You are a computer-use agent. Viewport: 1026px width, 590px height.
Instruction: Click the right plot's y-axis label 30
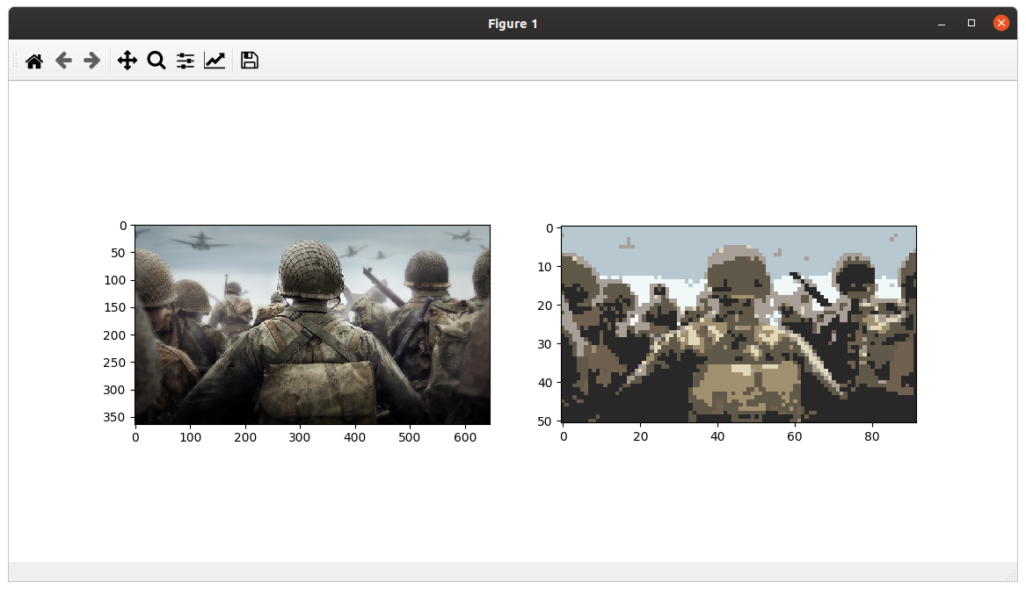pos(544,344)
